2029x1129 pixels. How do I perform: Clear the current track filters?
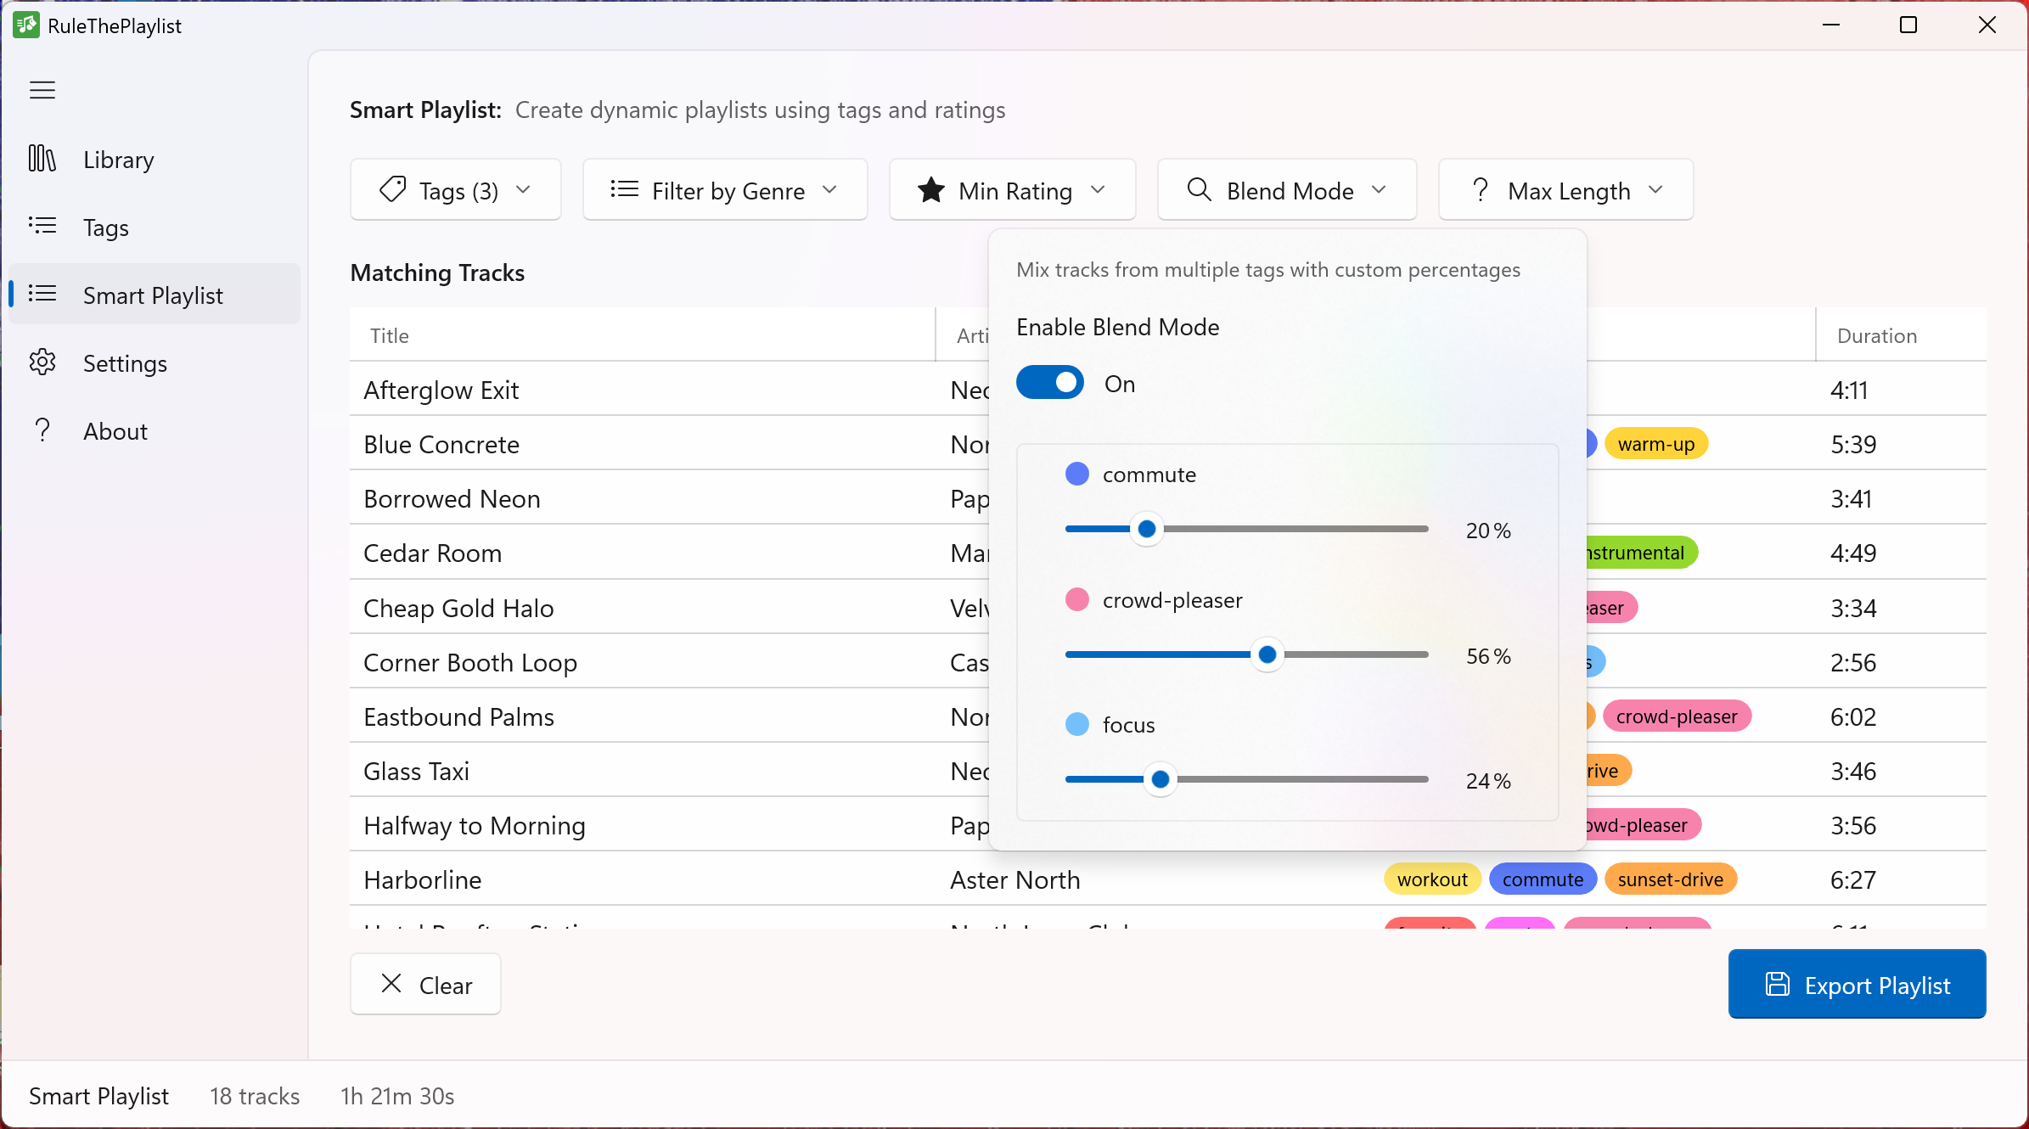click(425, 984)
